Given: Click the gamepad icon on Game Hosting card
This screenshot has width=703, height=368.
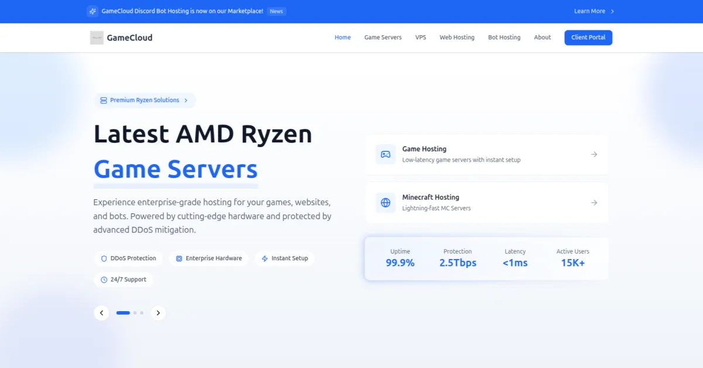Looking at the screenshot, I should pos(385,154).
